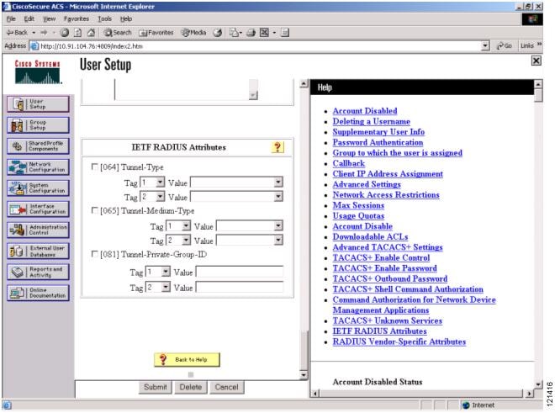Click the Back to Help button
Image resolution: width=555 pixels, height=413 pixels.
(x=187, y=359)
